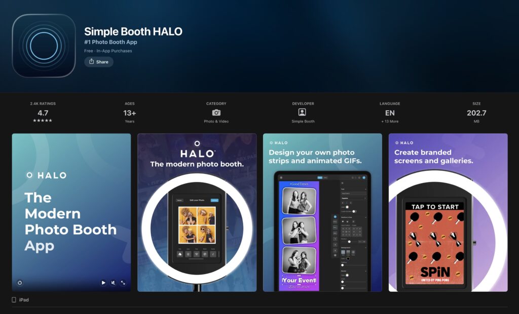Open the 'The modern photo booth' screenshot

tap(197, 212)
